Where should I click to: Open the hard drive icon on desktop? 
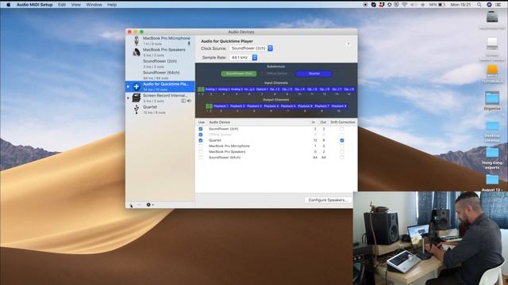coord(492,17)
